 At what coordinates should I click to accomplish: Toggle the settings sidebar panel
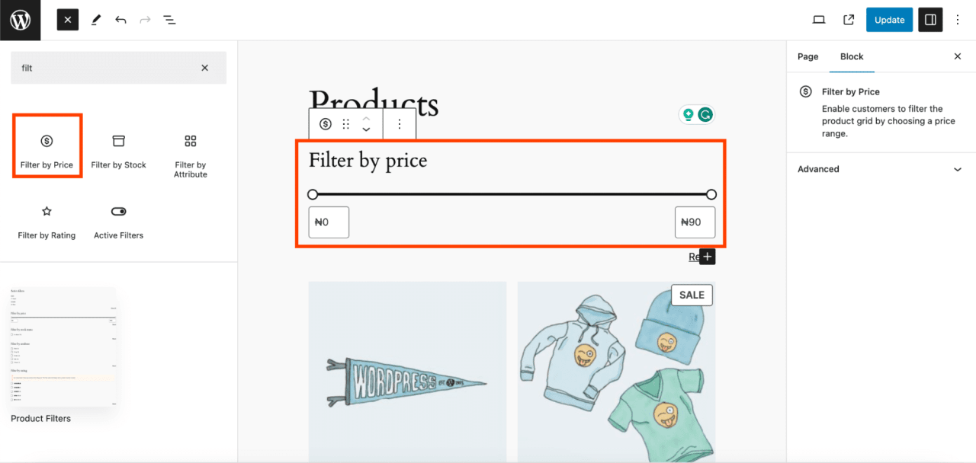(x=930, y=20)
